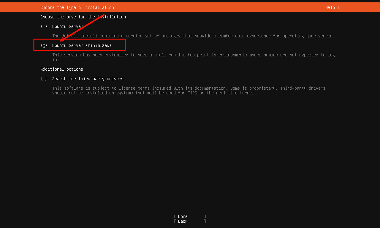Select Ubuntu Server (minimized) radio option
The height and width of the screenshot is (228, 380).
[76, 45]
